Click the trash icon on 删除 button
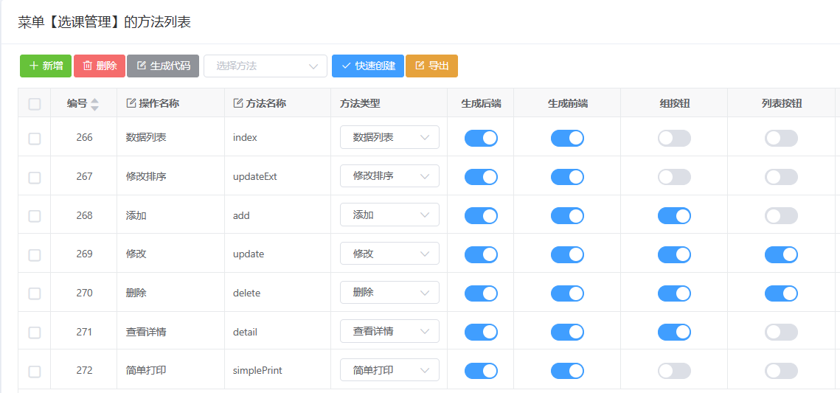Image resolution: width=840 pixels, height=393 pixels. pyautogui.click(x=87, y=66)
